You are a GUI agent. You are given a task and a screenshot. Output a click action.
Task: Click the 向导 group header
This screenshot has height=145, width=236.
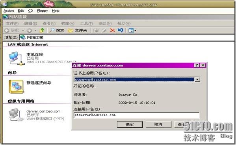tap(12, 73)
